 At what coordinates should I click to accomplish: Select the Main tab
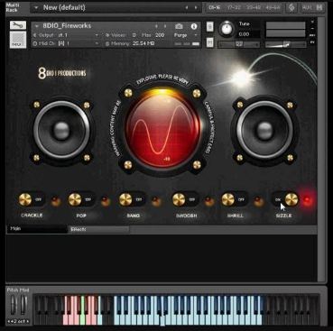(37, 229)
